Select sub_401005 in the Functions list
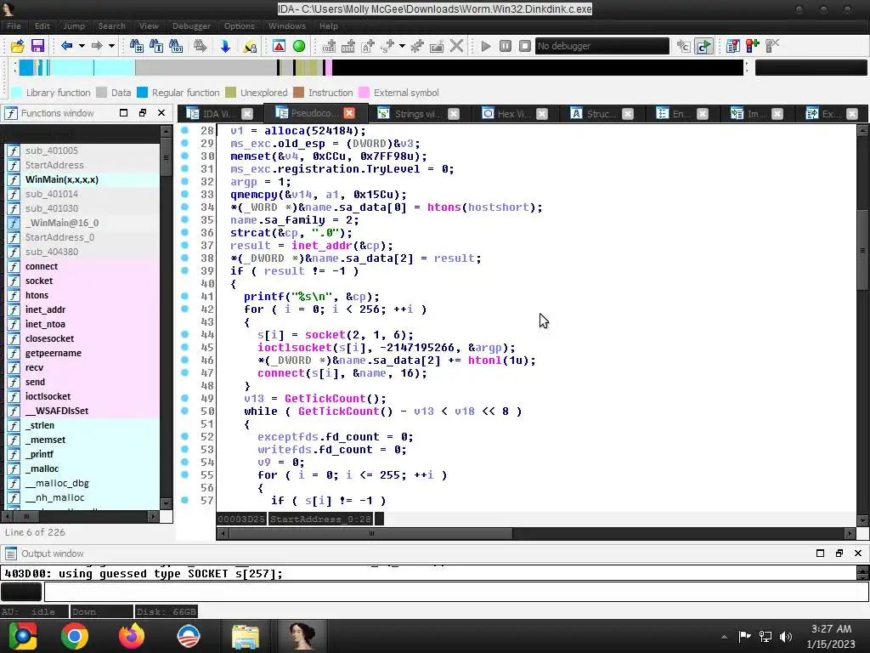This screenshot has width=870, height=653. pos(52,150)
